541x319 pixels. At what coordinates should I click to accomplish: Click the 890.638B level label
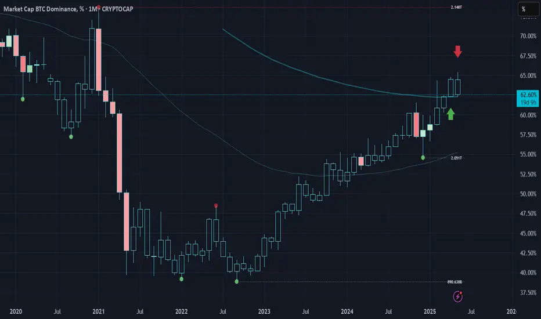[455, 282]
